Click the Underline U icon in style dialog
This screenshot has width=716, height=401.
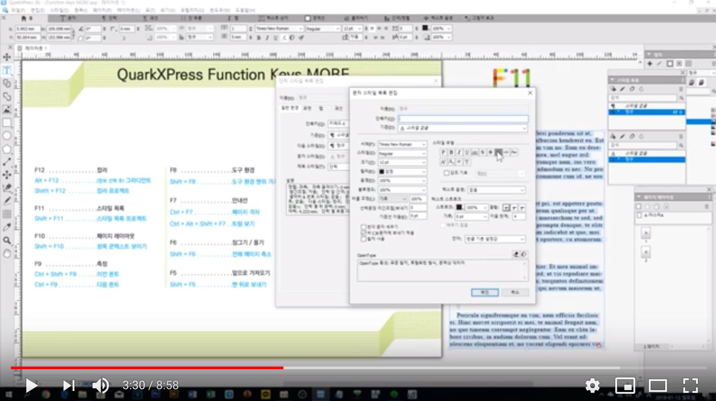pos(466,152)
